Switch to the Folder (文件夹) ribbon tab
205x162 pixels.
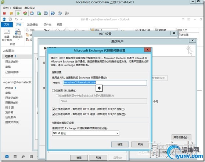pyautogui.click(x=47, y=25)
